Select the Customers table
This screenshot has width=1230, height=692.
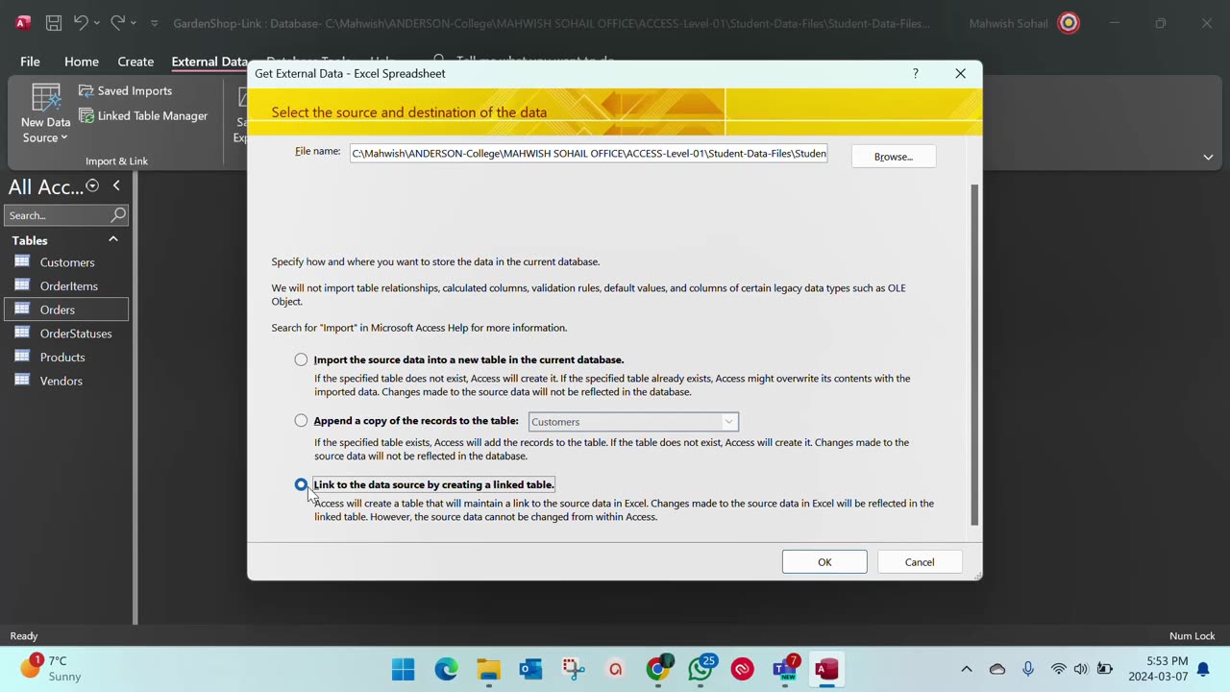(x=66, y=262)
